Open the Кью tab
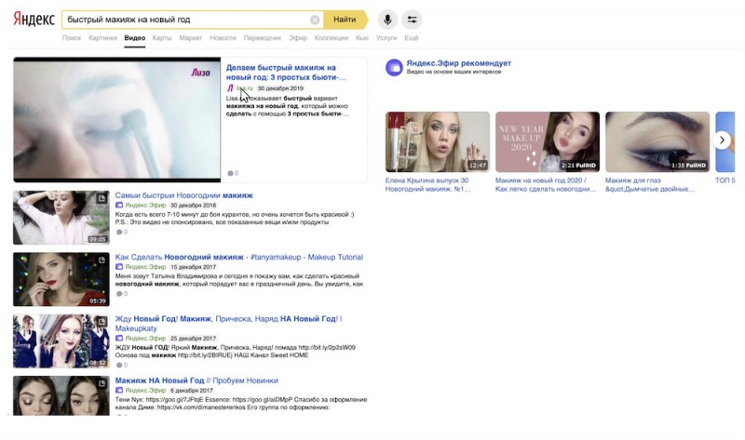745x440 pixels. coord(362,38)
